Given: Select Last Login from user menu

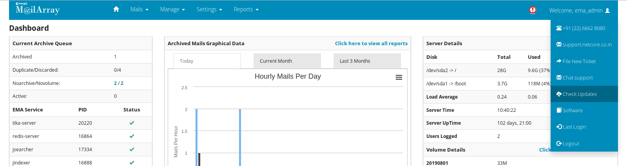Looking at the screenshot, I should pyautogui.click(x=584, y=127).
